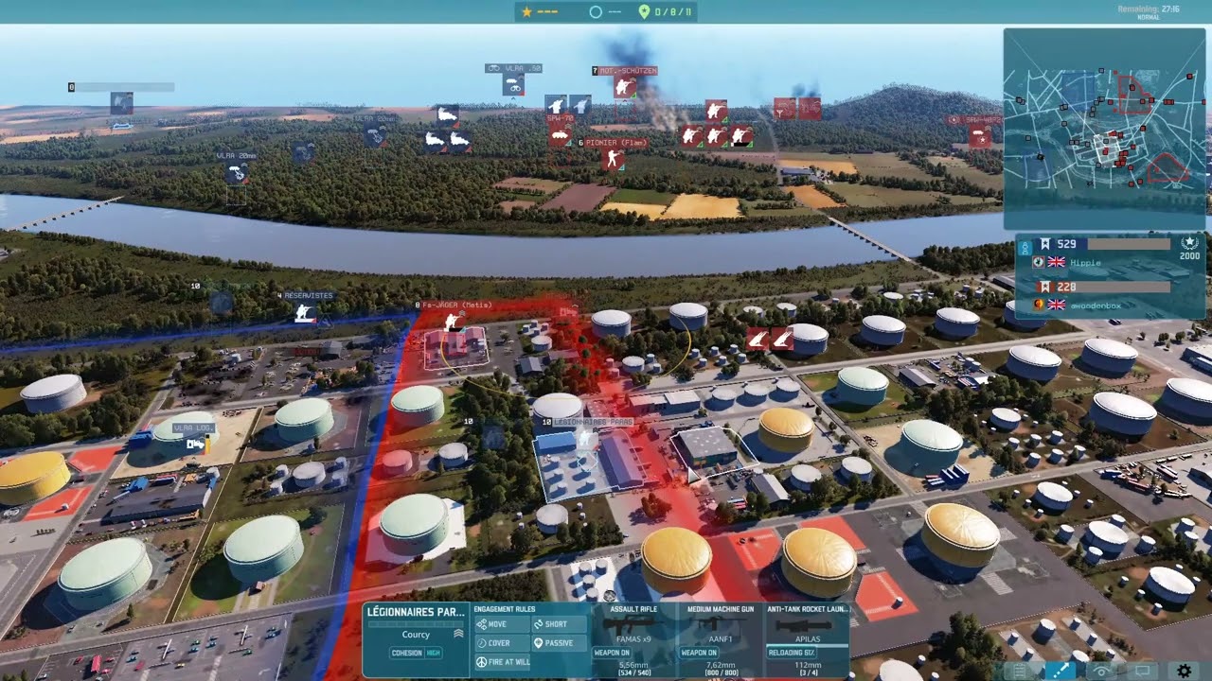This screenshot has height=681, width=1212.
Task: Click the command star points indicator
Action: 540,11
